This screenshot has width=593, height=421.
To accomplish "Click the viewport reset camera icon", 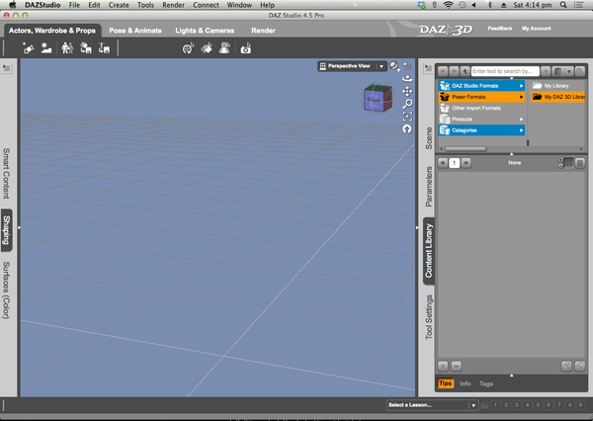I will point(407,129).
